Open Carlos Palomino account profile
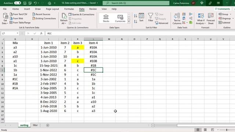Screen dimensions: 235x132 184,3
